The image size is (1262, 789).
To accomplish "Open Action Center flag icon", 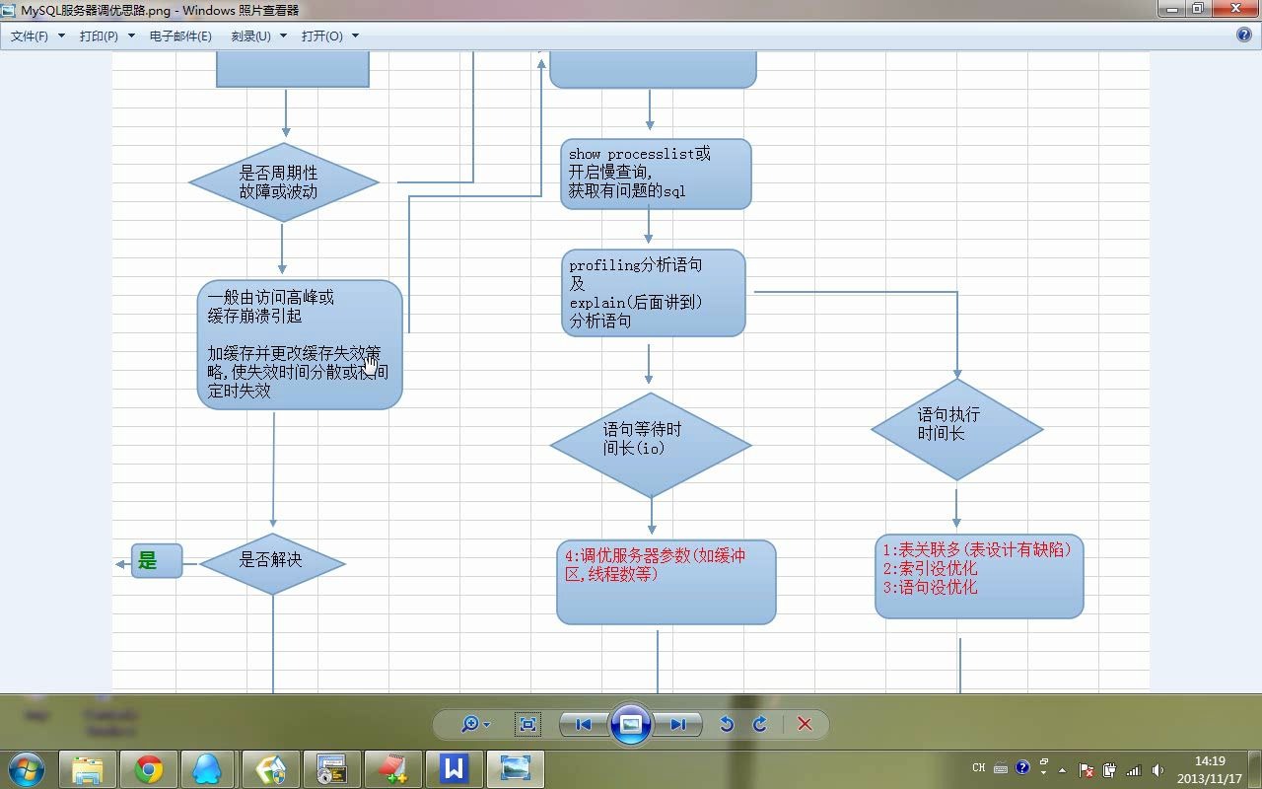I will click(1087, 770).
